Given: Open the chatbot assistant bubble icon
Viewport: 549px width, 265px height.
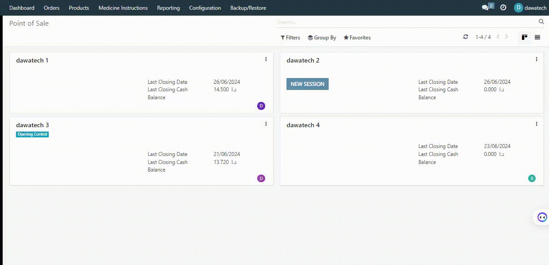Looking at the screenshot, I should click(x=542, y=217).
